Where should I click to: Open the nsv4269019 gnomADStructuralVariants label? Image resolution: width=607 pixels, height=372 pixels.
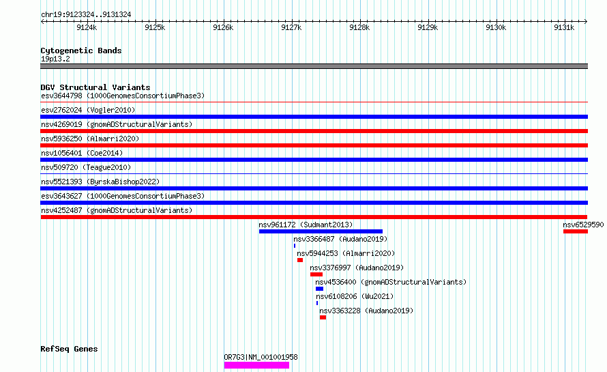[117, 124]
